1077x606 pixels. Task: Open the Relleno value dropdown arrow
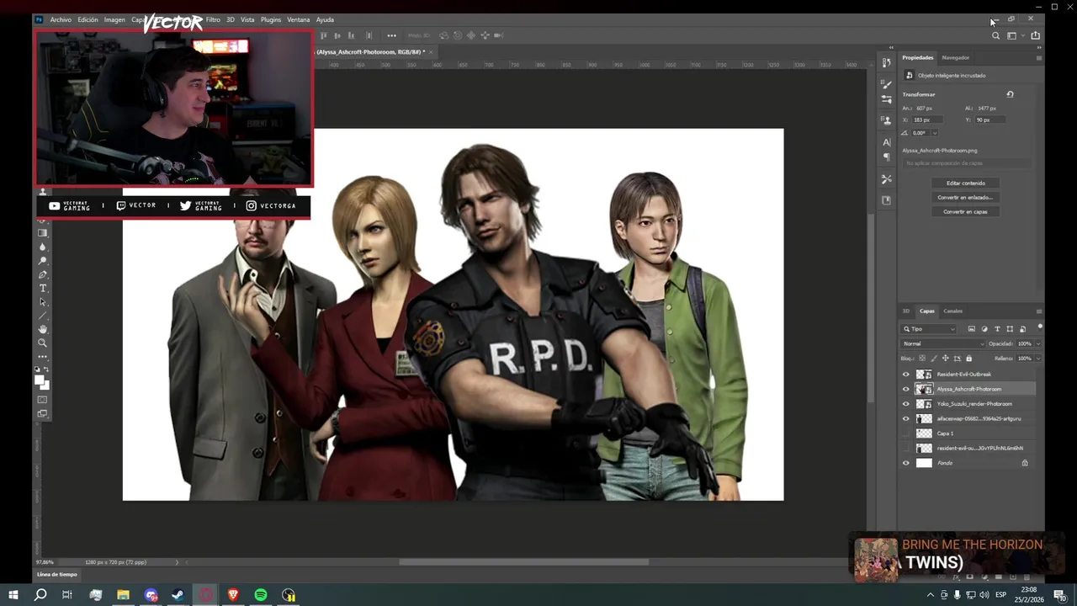click(x=1037, y=359)
